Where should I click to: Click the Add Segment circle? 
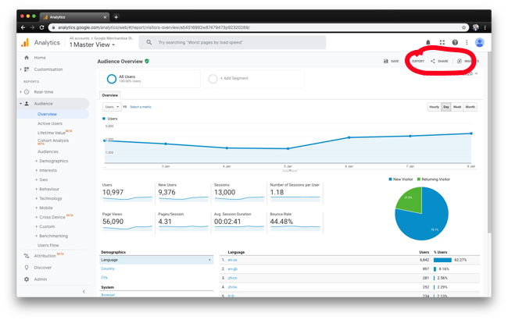[213, 79]
